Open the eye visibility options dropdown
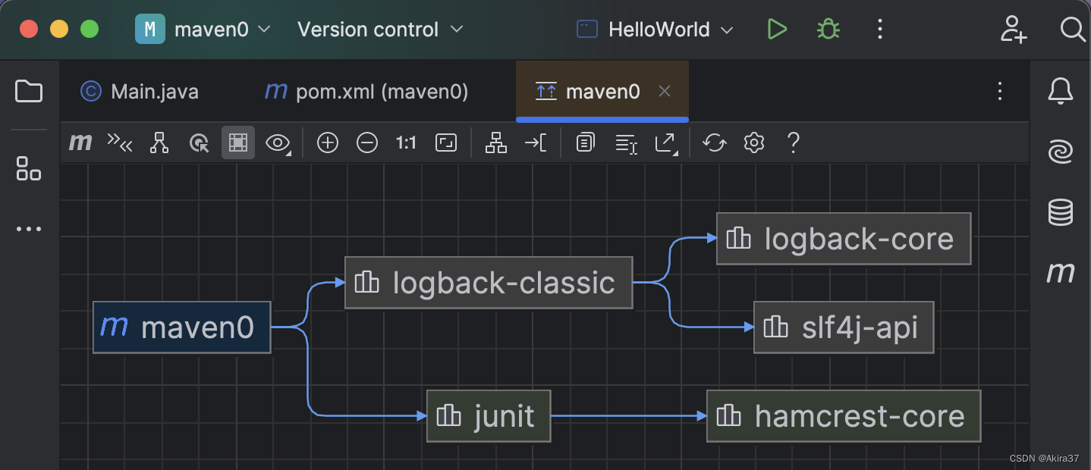 click(278, 143)
